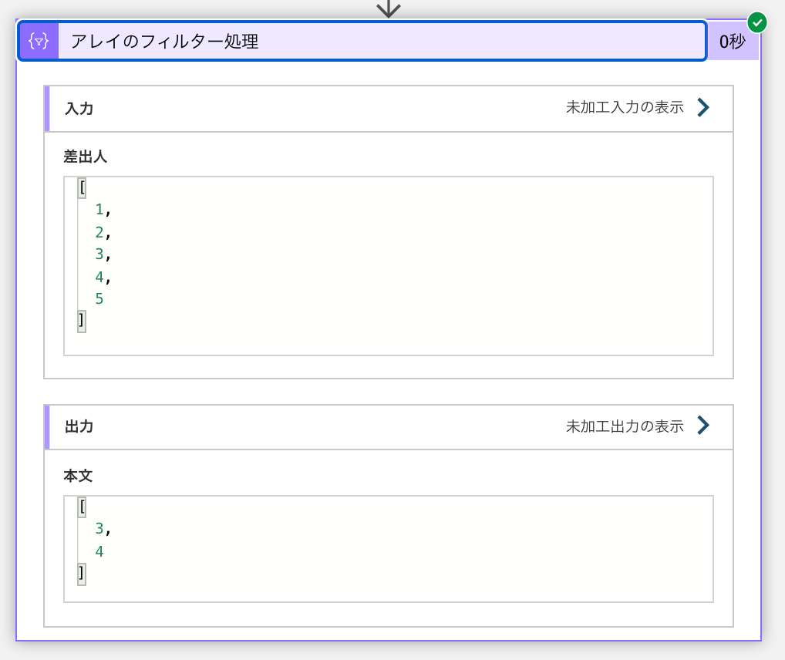Click the 本文 field label
Screen dimensions: 785x660
pyautogui.click(x=78, y=476)
